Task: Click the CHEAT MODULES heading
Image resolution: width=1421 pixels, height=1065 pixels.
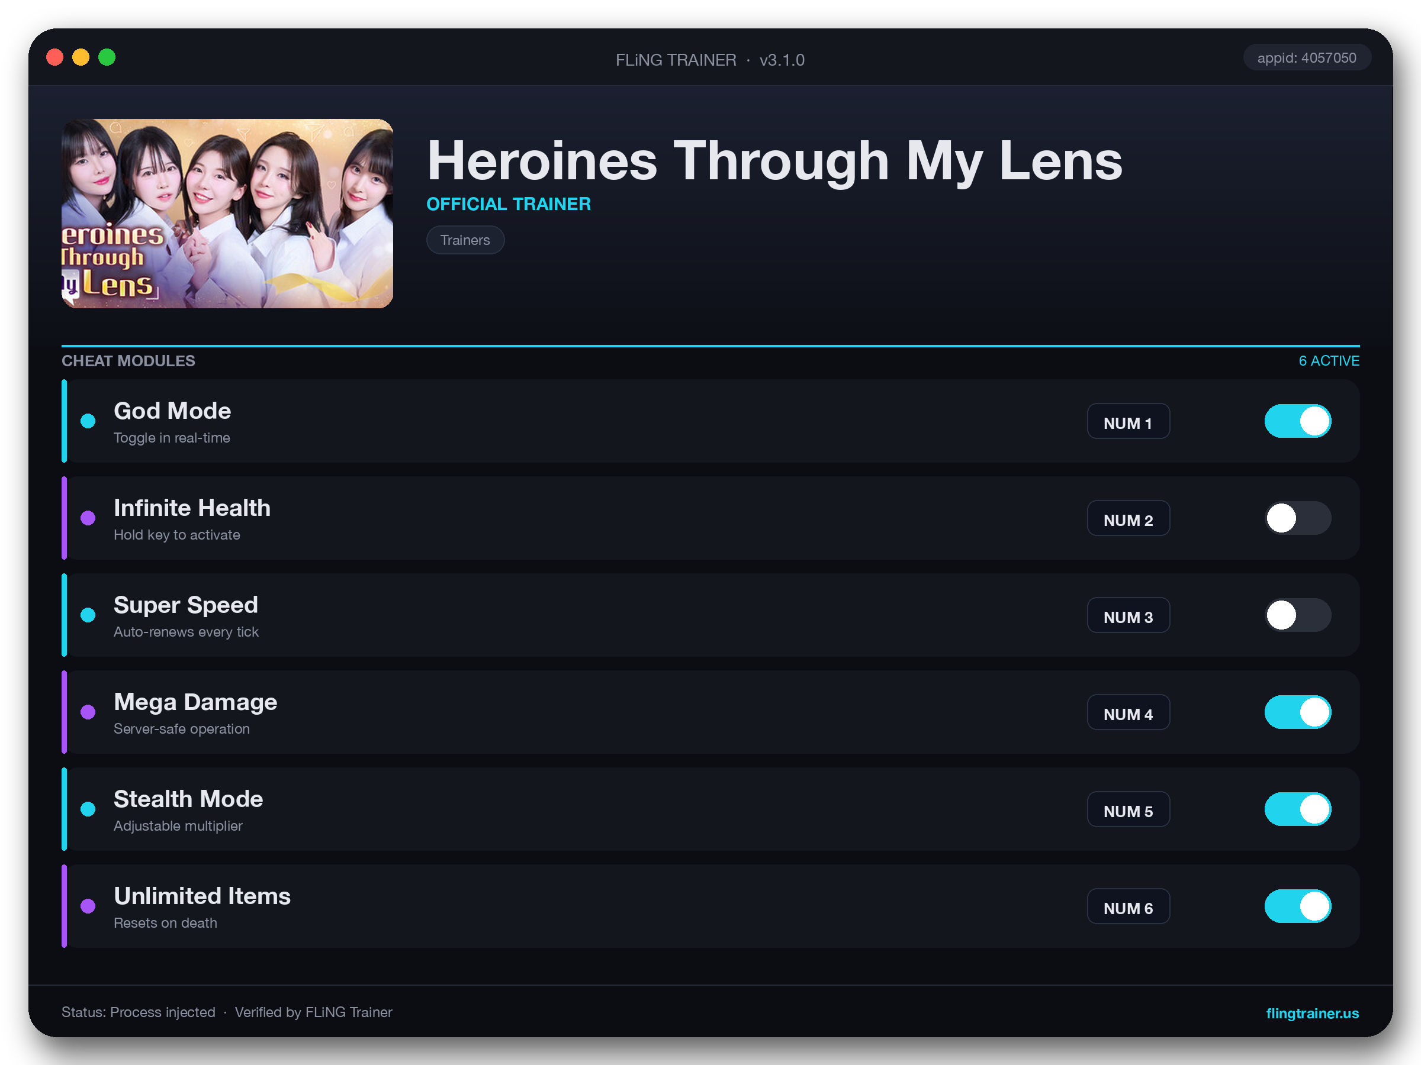Action: tap(128, 361)
